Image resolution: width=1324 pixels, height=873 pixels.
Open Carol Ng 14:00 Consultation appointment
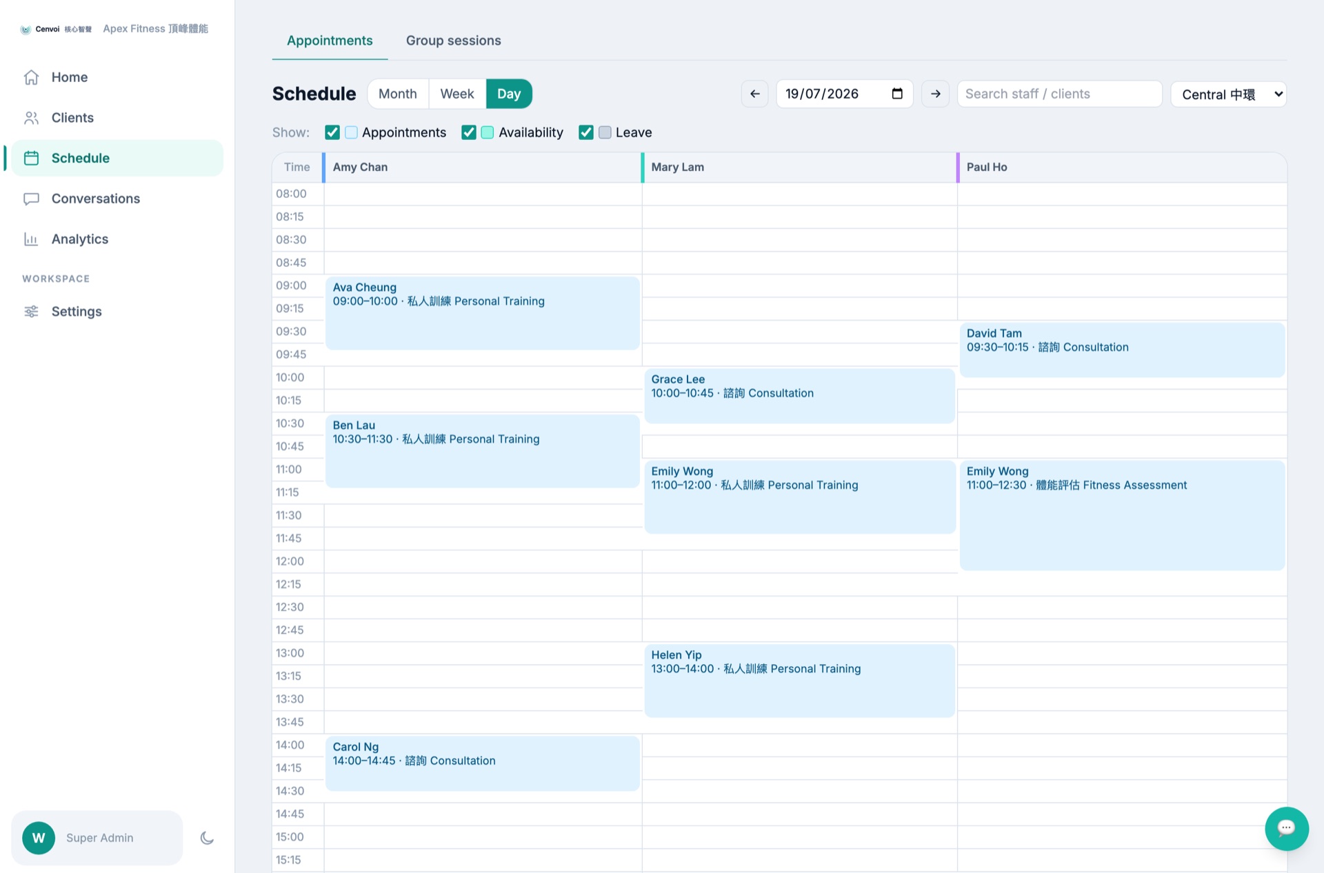[483, 763]
